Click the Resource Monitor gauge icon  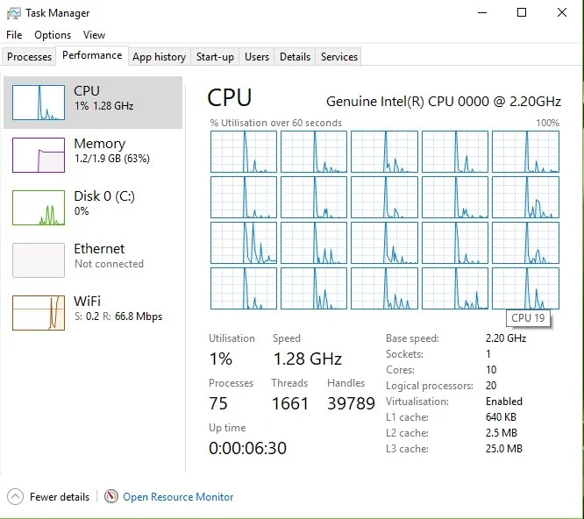(x=111, y=496)
